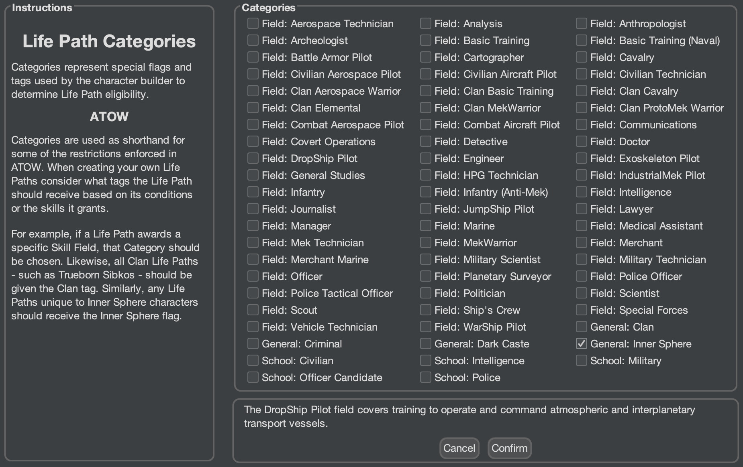Enable Field: WarShip Pilot checkbox

coord(426,327)
